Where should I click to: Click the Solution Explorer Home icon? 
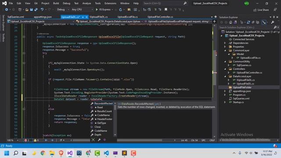231,22
